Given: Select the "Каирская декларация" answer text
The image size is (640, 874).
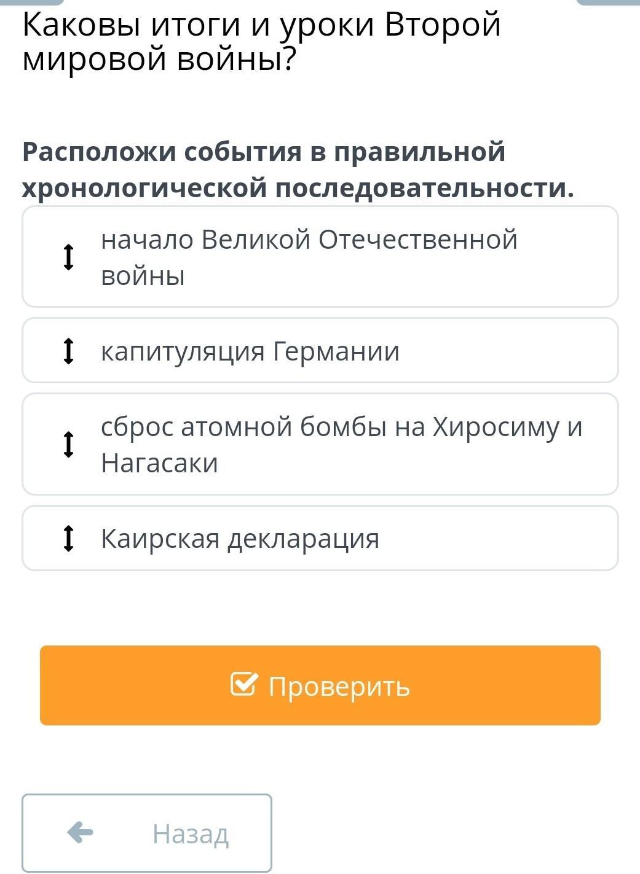Looking at the screenshot, I should 240,539.
